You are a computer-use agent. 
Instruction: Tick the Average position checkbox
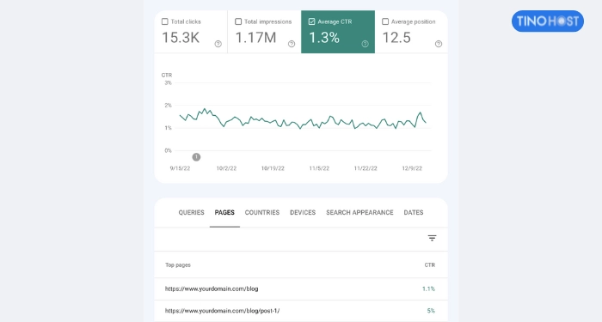(x=385, y=21)
